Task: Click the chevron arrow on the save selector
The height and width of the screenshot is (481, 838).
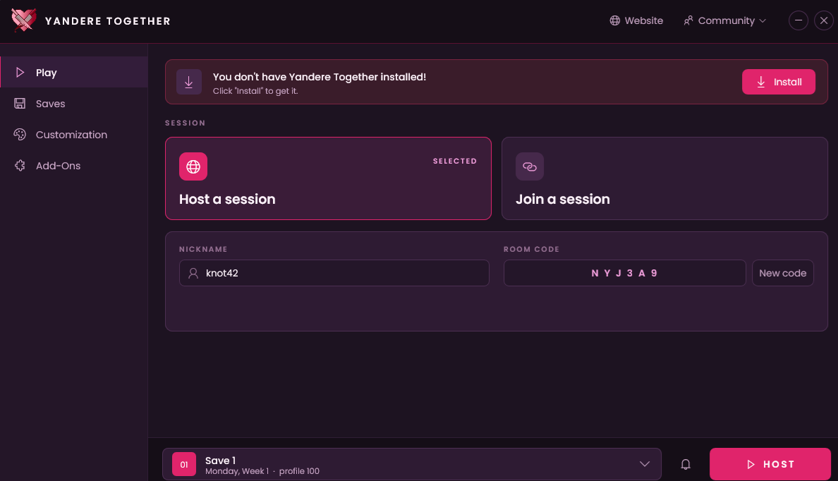Action: (x=645, y=464)
